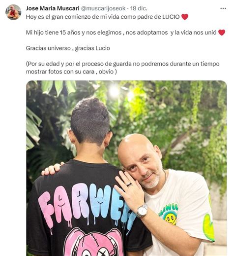This screenshot has width=233, height=256.
Task: Click the line 'Hoy es el gran comienzo'
Action: point(103,17)
